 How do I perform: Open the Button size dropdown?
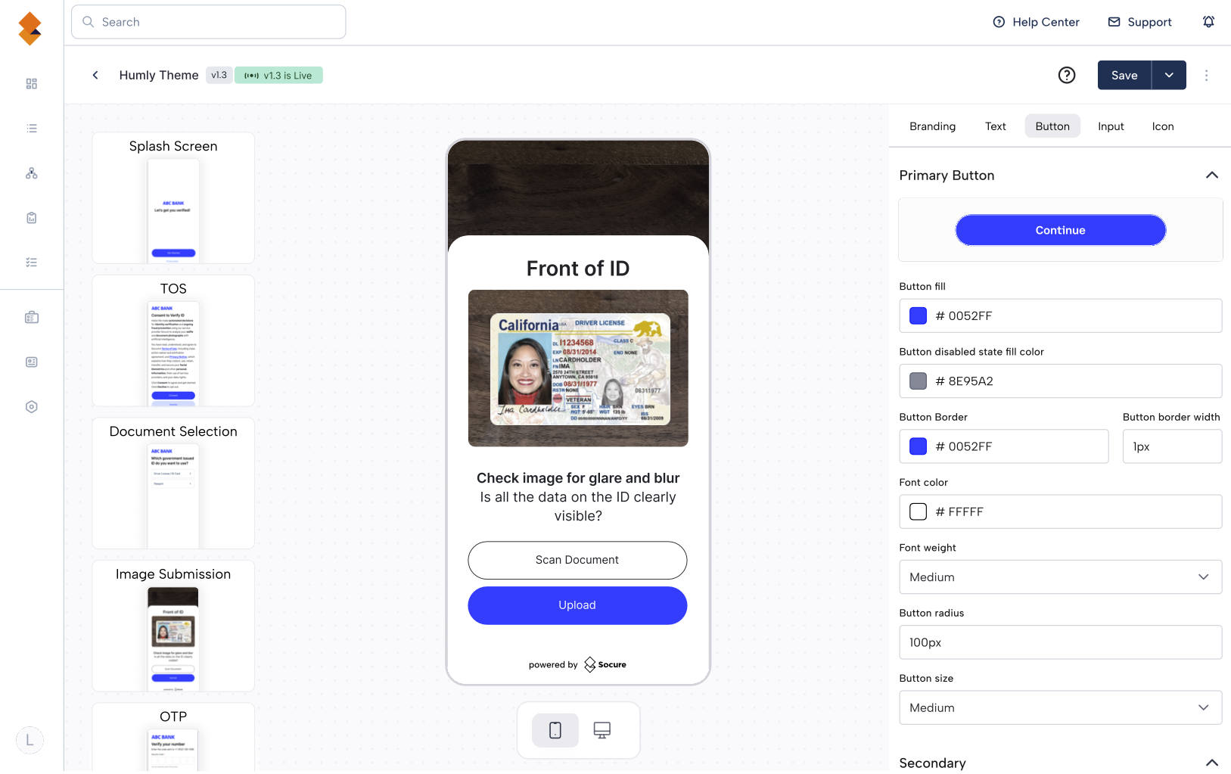click(x=1060, y=708)
